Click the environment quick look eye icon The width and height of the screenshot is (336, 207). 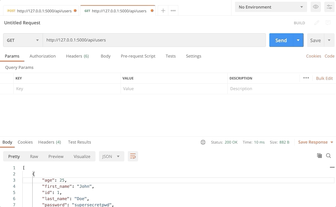click(315, 7)
